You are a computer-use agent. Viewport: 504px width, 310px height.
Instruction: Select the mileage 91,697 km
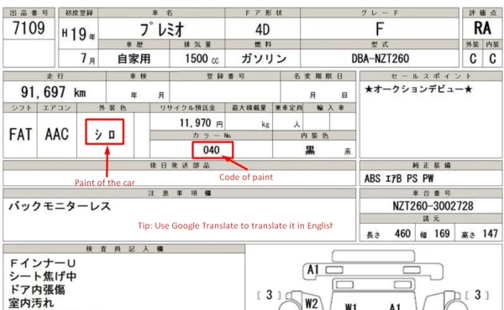(54, 92)
